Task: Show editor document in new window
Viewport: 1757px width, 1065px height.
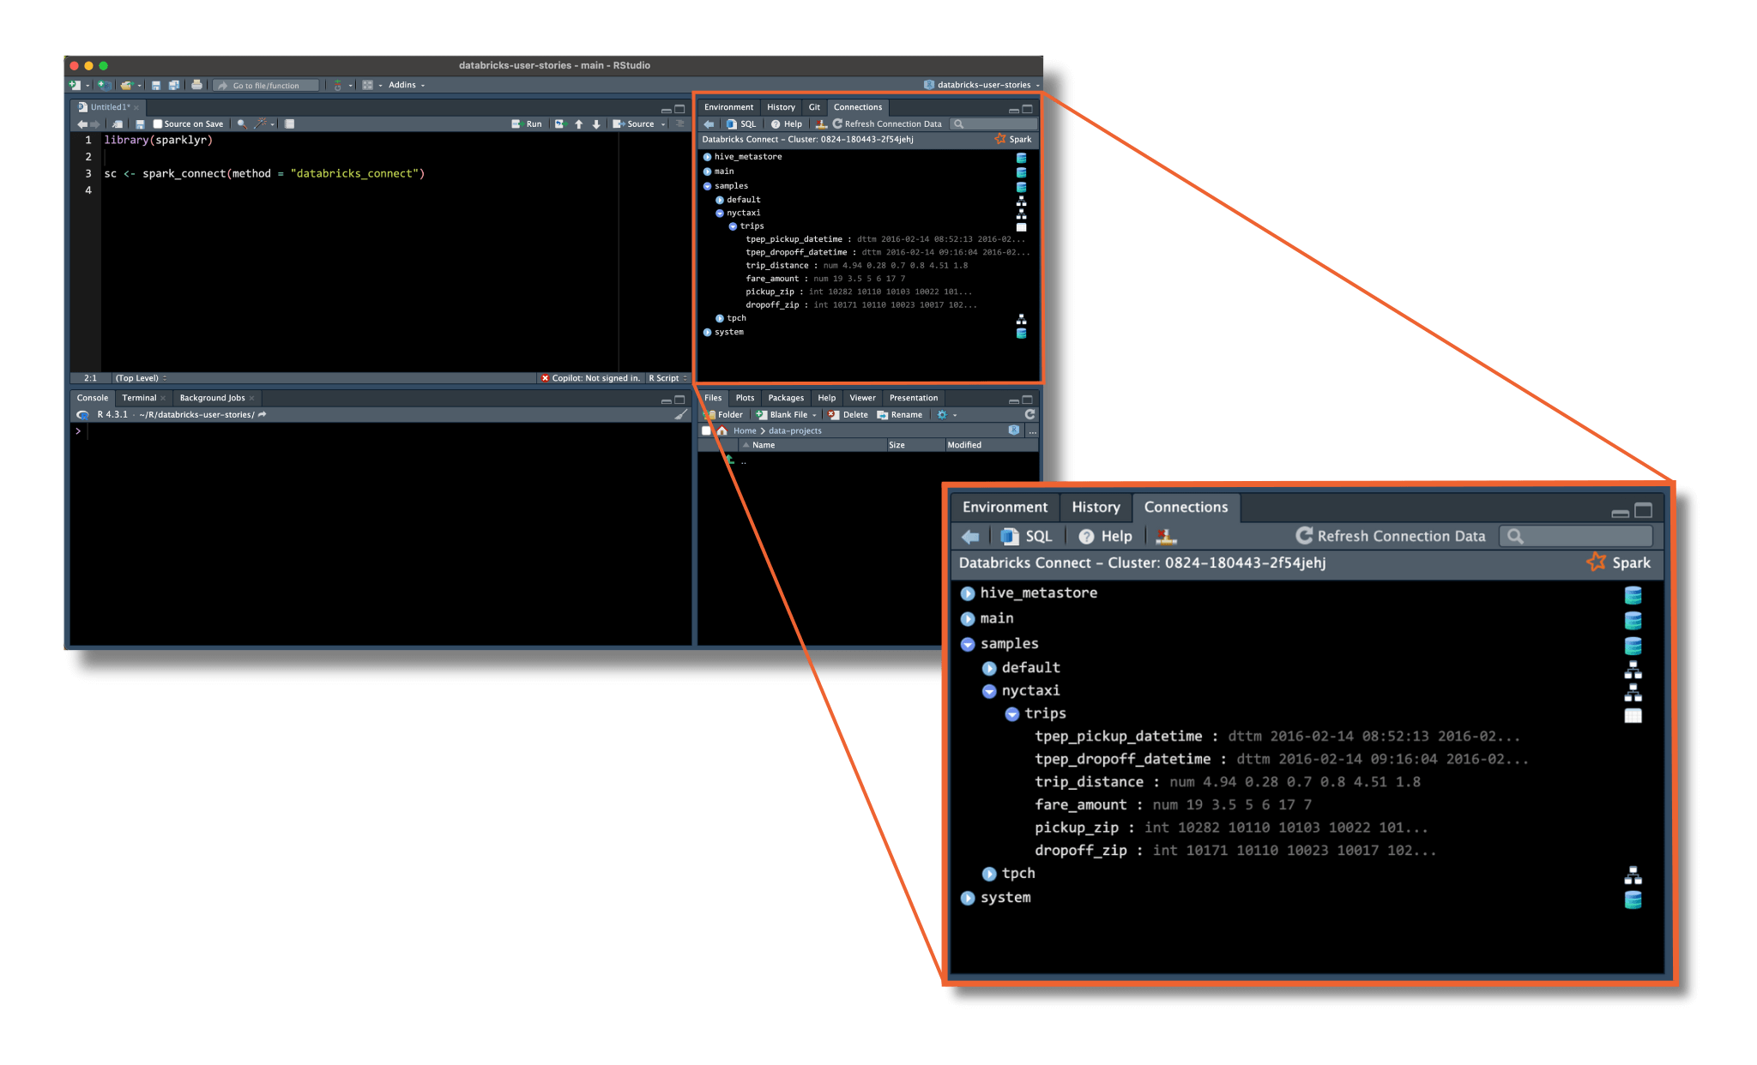Action: (118, 124)
